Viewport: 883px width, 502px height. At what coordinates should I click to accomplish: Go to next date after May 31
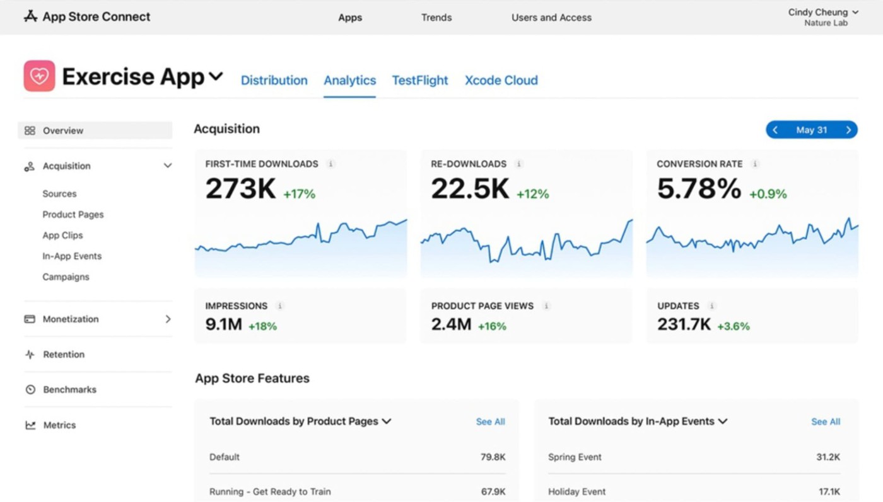point(848,130)
